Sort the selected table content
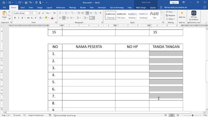This screenshot has width=208, height=117. pyautogui.click(x=96, y=13)
